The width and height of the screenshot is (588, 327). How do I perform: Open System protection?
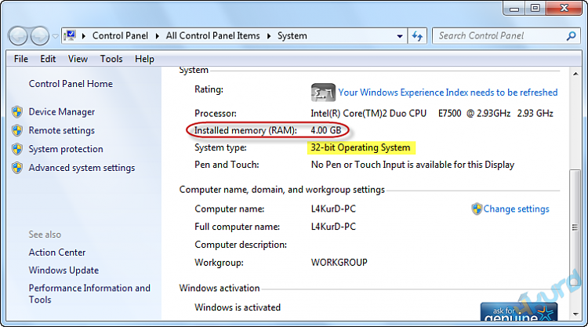[66, 149]
